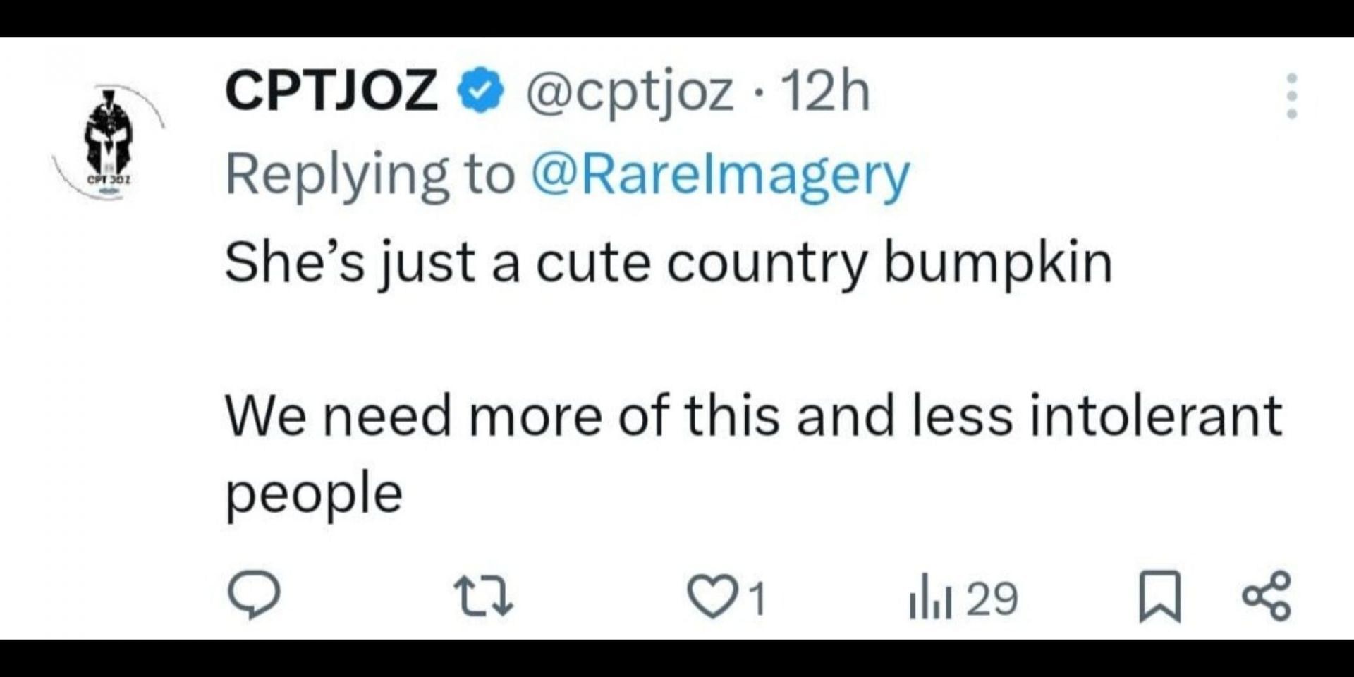Retweet this CPTJOZ post
The height and width of the screenshot is (677, 1354).
(x=483, y=597)
